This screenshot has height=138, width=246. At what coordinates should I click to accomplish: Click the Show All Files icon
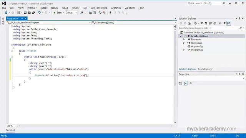pos(214,23)
